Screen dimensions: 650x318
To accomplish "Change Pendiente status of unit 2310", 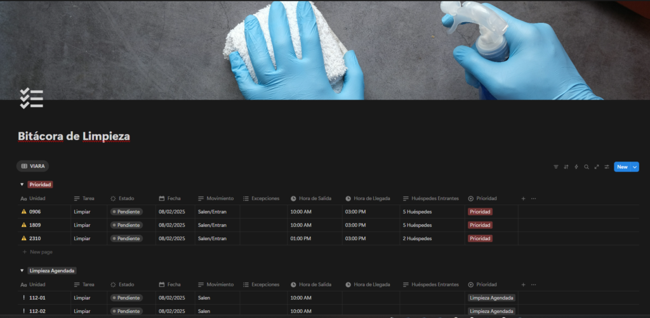I will click(x=126, y=239).
